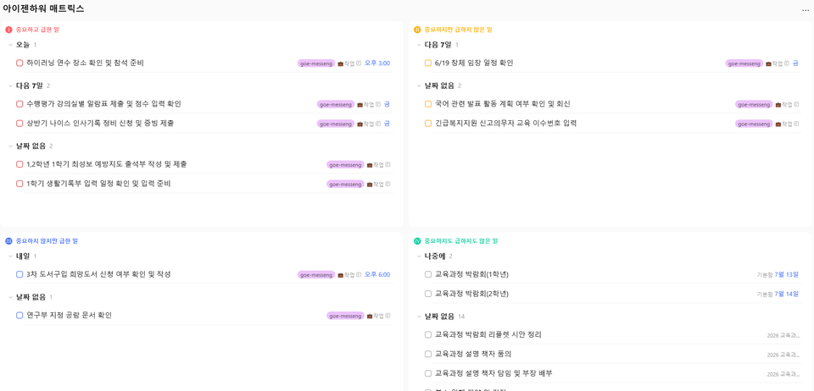Image resolution: width=814 pixels, height=391 pixels.
Task: Click briefcase 작업 label on 수행평가 강의실별 row
Action: pyautogui.click(x=365, y=104)
